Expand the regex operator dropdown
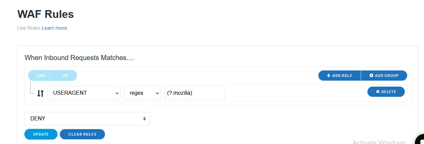The width and height of the screenshot is (424, 144). click(142, 93)
